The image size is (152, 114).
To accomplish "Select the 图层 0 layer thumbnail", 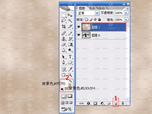I will (x=86, y=35).
